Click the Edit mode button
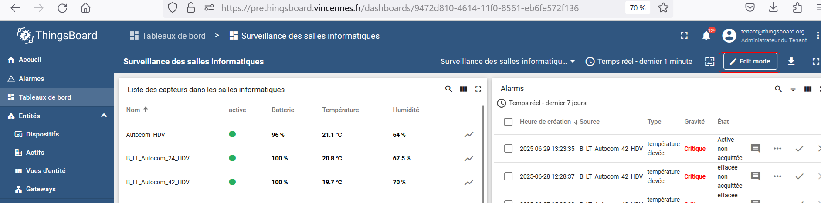Viewport: 821px width, 203px height. click(750, 62)
